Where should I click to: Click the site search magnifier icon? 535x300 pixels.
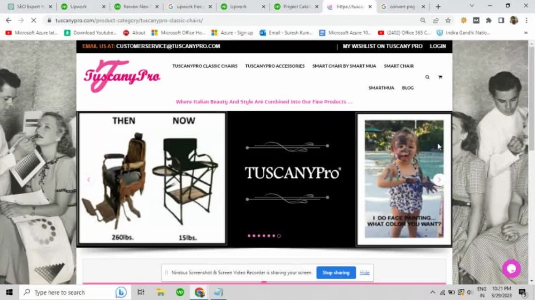[427, 77]
